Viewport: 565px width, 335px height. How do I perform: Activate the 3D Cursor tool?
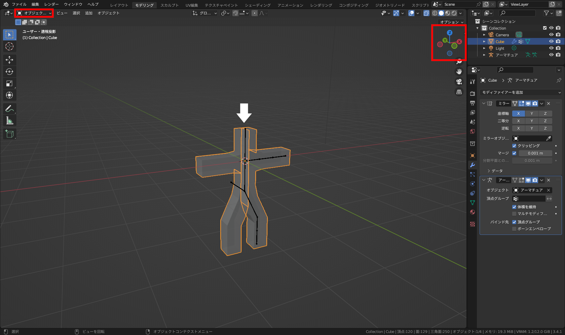[x=9, y=46]
